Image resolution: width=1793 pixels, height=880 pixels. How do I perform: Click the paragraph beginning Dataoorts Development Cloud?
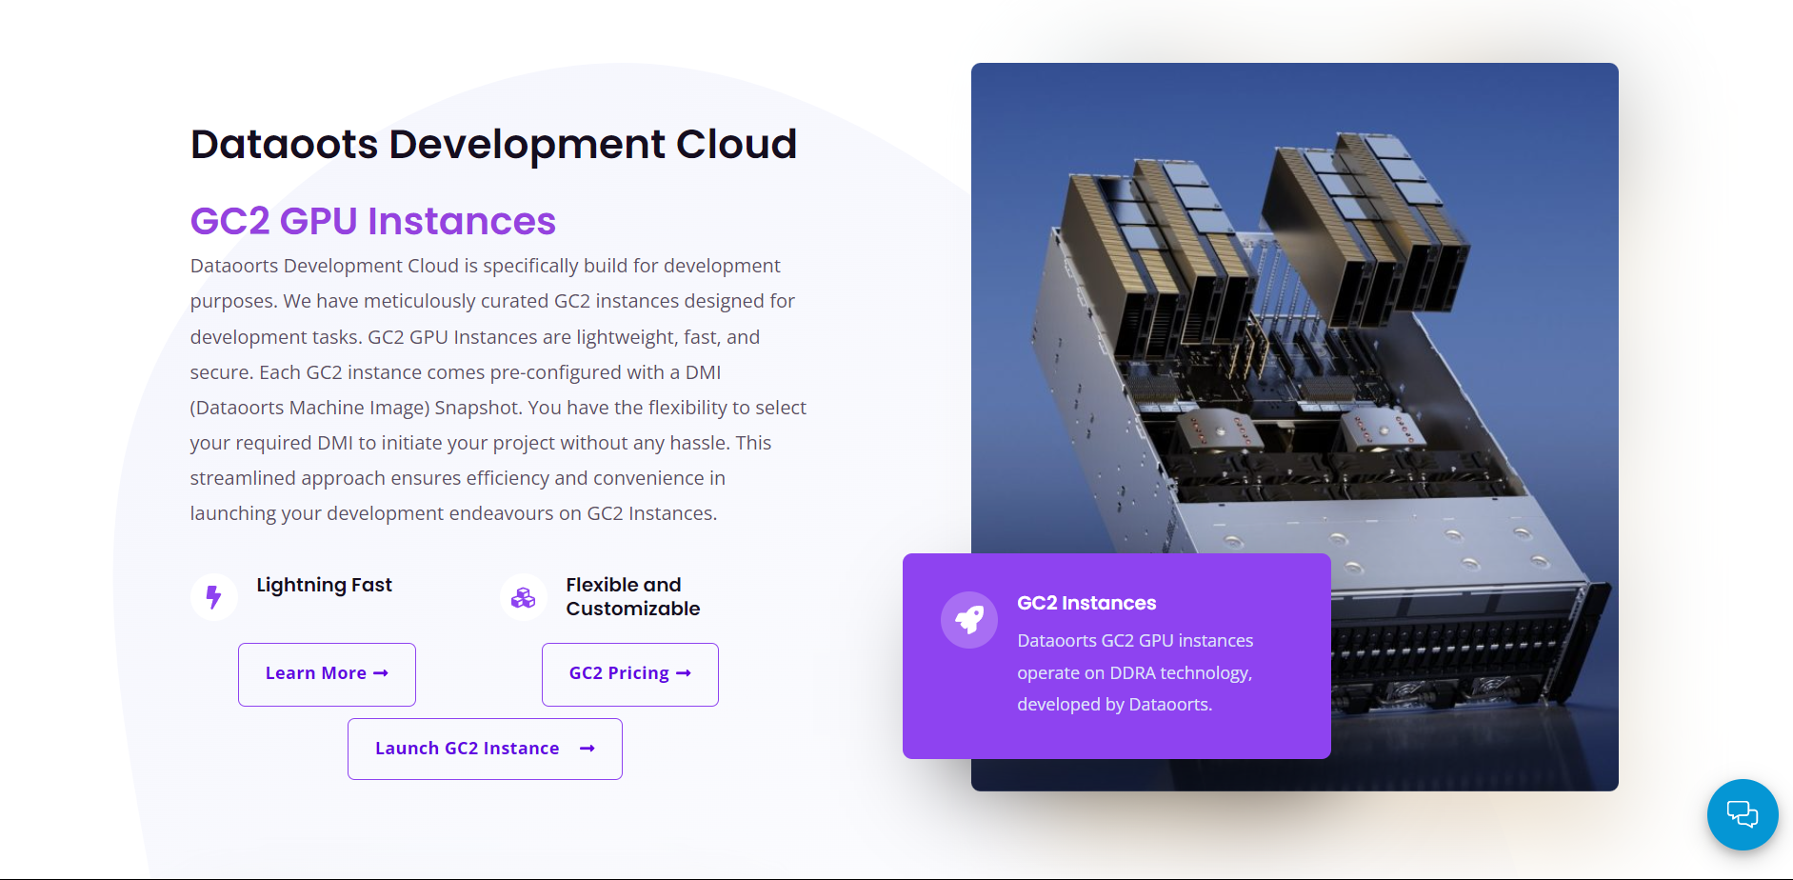coord(498,390)
